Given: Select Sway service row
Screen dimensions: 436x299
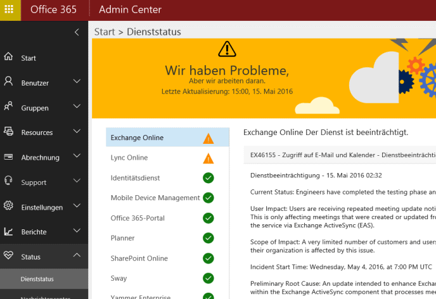Looking at the screenshot, I should (x=167, y=278).
